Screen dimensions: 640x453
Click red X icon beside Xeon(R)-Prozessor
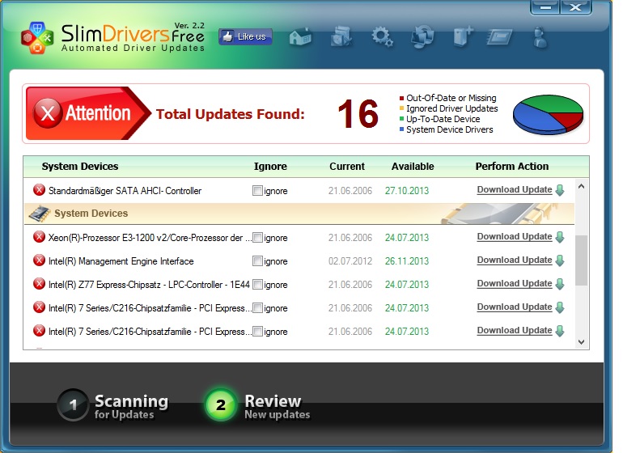[39, 237]
